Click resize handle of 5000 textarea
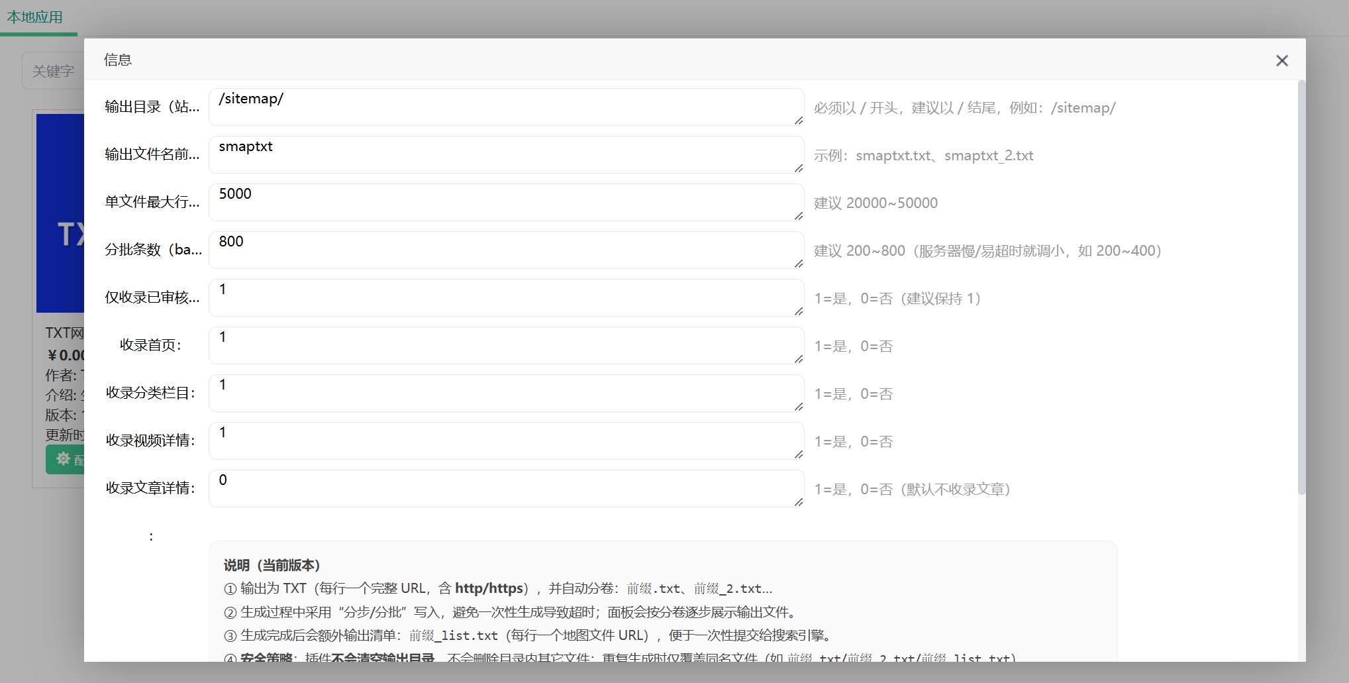This screenshot has height=683, width=1349. coord(799,216)
